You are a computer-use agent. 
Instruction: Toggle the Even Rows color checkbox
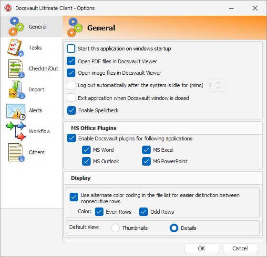coord(99,212)
